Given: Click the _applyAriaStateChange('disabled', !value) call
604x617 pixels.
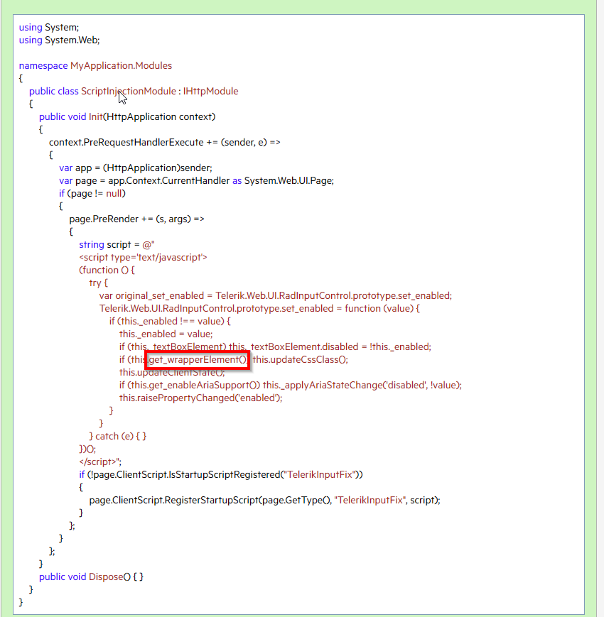Looking at the screenshot, I should click(370, 386).
